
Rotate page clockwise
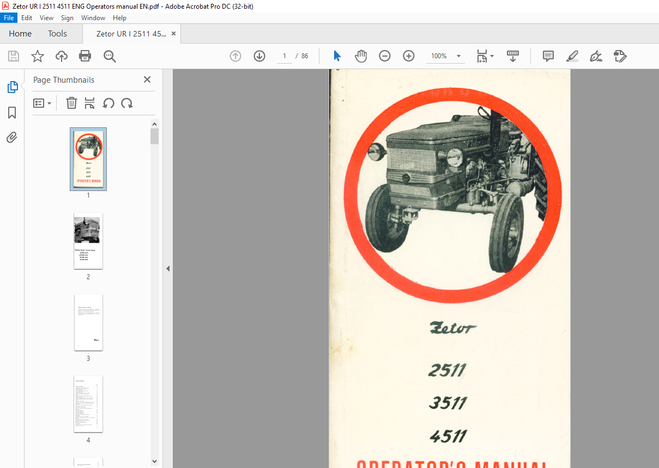click(127, 103)
